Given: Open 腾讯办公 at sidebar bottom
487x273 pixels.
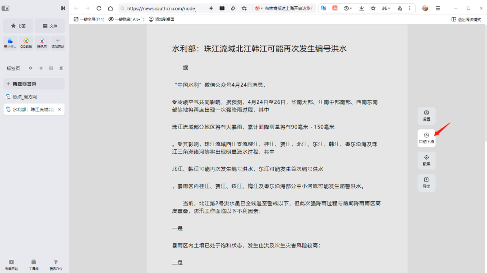Looking at the screenshot, I should point(56,265).
